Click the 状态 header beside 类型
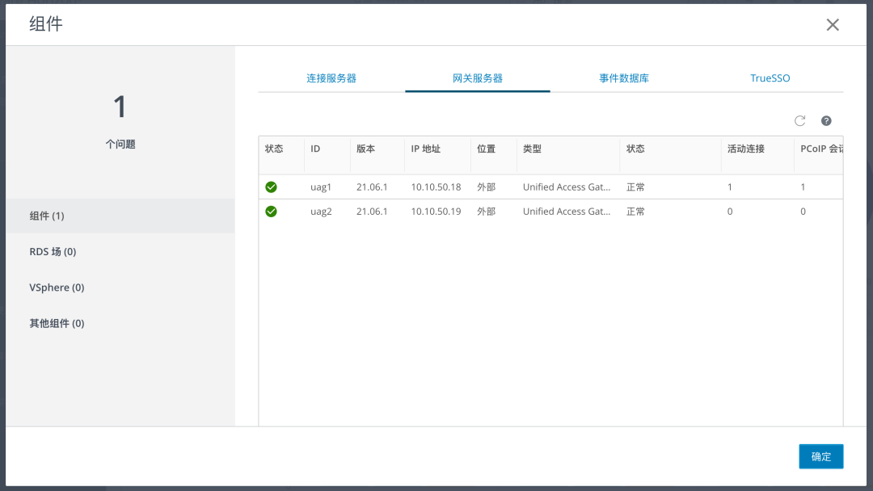The height and width of the screenshot is (491, 873). click(x=635, y=149)
